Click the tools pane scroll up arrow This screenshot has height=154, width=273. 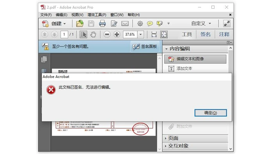coord(230,48)
